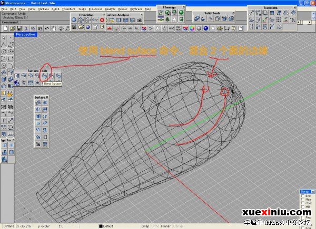316x229 pixels.
Task: Open the Analyze menu
Action: pyautogui.click(x=110, y=9)
